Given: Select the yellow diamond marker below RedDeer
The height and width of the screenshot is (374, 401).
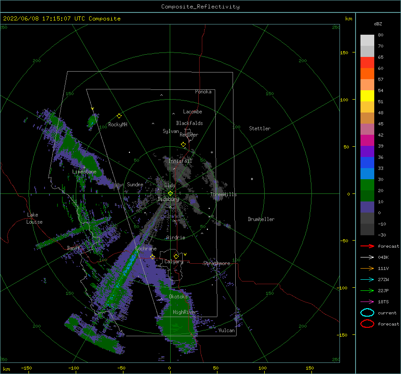Looking at the screenshot, I should tap(184, 145).
